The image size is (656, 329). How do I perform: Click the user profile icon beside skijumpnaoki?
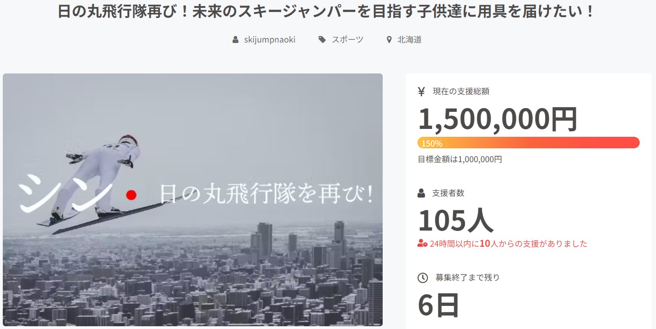tap(235, 40)
